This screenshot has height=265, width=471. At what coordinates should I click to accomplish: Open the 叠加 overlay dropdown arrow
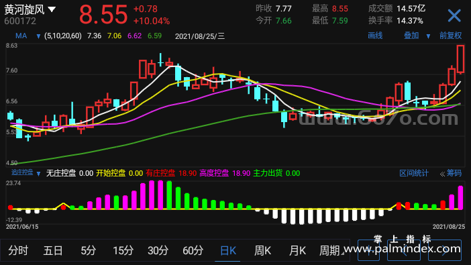[x=428, y=36]
